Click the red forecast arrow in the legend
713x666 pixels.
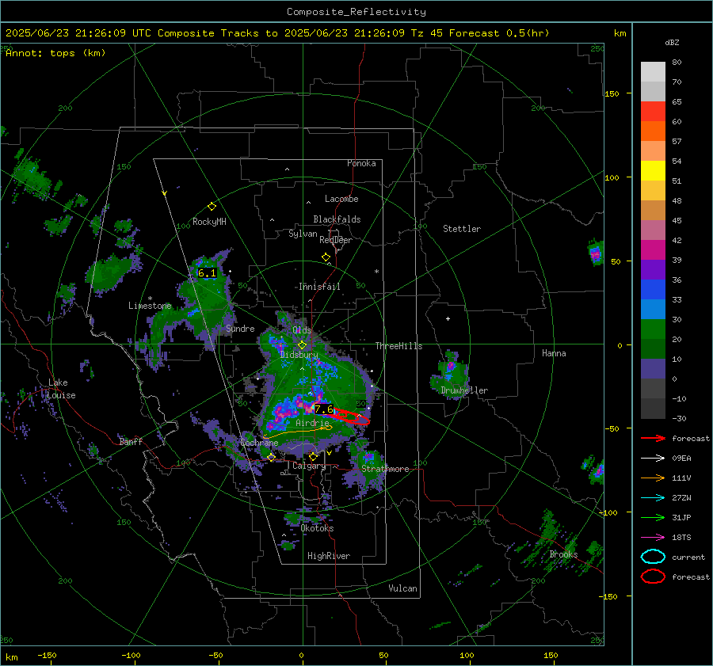653,438
